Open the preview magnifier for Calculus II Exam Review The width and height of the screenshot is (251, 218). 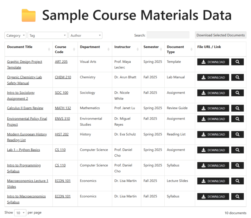(x=238, y=108)
